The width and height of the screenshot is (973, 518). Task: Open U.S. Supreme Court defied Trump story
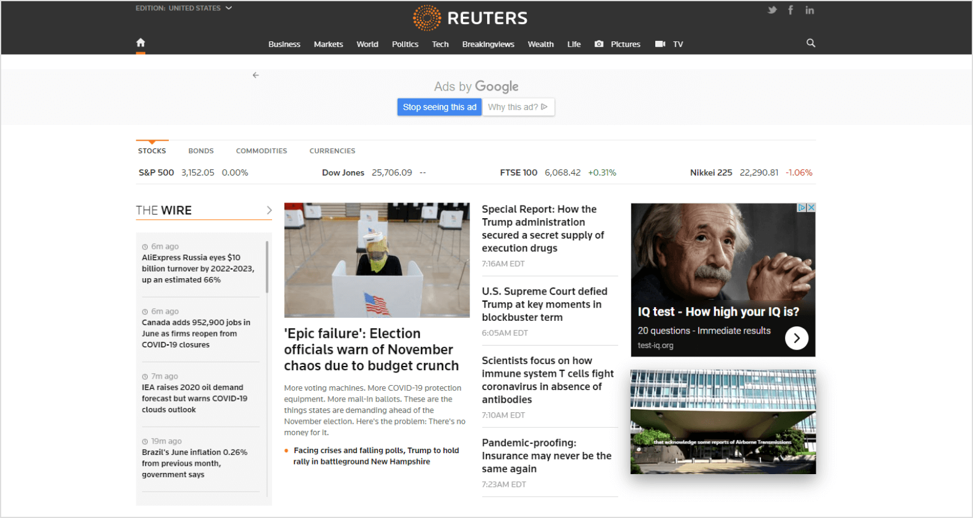tap(544, 304)
